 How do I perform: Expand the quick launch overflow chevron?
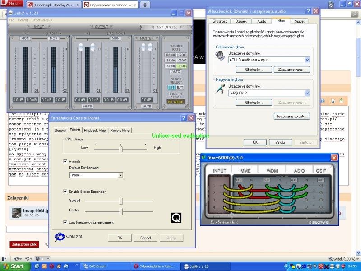pos(77,265)
